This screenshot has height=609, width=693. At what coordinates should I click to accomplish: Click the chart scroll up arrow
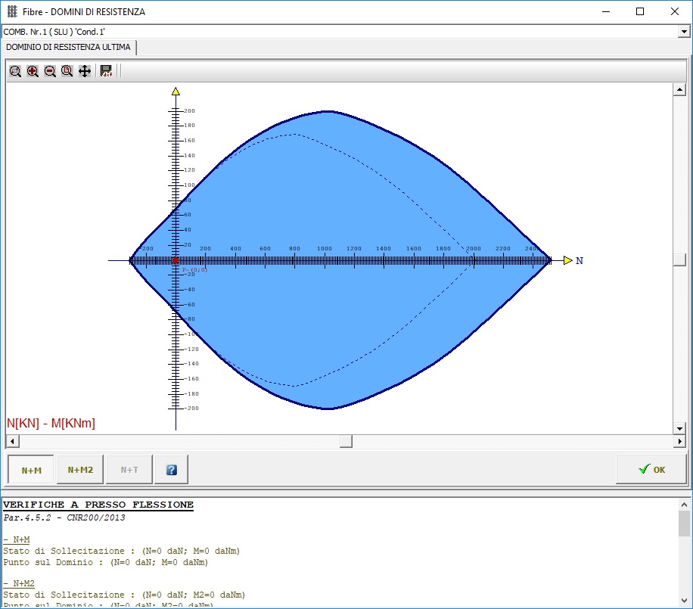tap(679, 90)
